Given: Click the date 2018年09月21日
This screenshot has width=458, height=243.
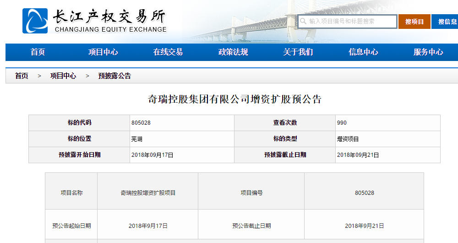Looking at the screenshot, I should (x=358, y=155).
